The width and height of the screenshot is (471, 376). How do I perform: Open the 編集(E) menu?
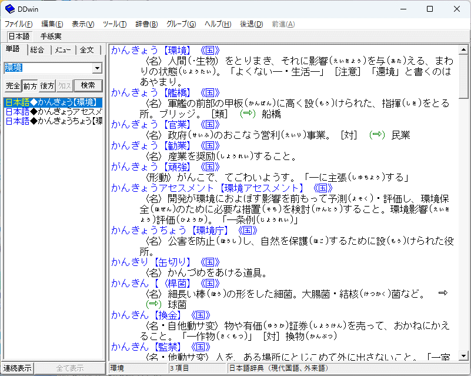(52, 24)
